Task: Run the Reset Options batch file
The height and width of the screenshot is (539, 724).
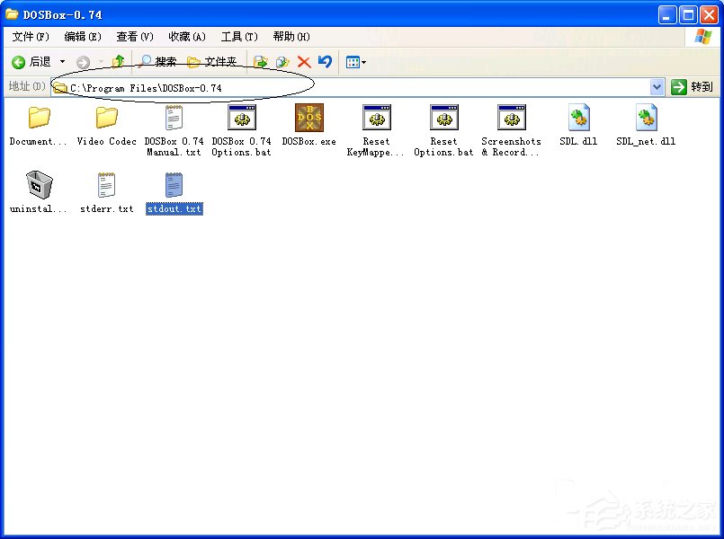Action: [x=443, y=118]
